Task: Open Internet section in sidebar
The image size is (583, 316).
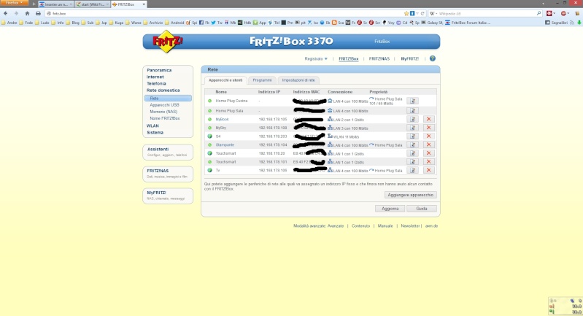Action: 155,77
